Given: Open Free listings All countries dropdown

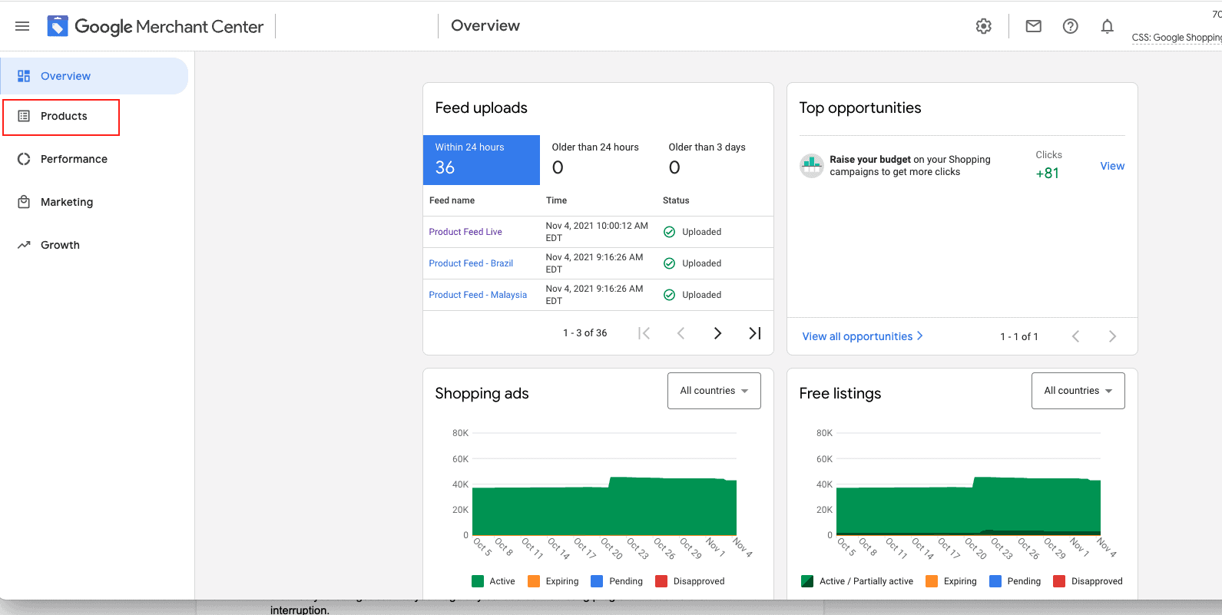Looking at the screenshot, I should point(1078,391).
